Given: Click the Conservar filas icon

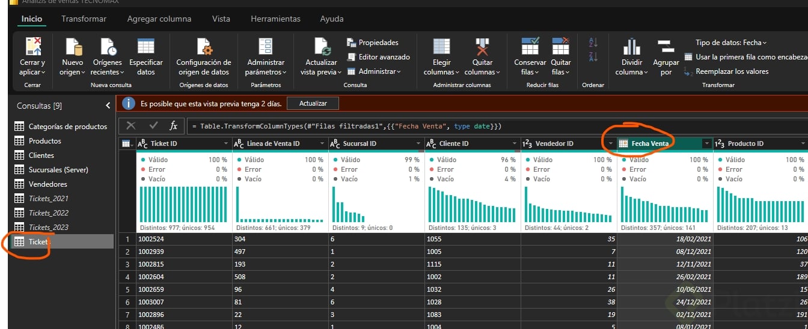Looking at the screenshot, I should click(530, 47).
